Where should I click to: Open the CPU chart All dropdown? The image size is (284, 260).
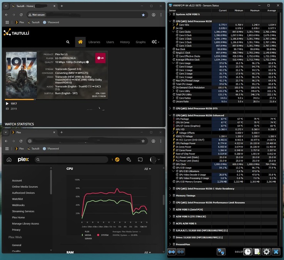(x=147, y=169)
